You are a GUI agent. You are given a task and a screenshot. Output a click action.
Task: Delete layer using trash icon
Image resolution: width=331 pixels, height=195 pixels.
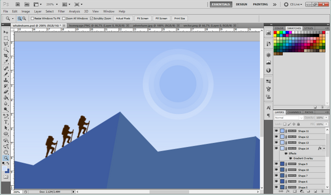[x=322, y=191]
